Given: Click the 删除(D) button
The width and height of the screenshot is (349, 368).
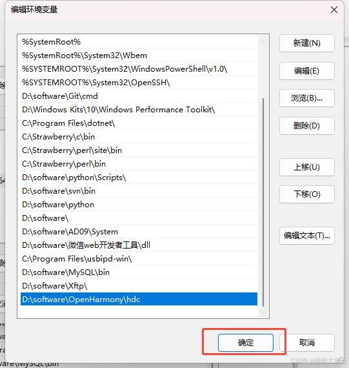Looking at the screenshot, I should click(x=307, y=126).
